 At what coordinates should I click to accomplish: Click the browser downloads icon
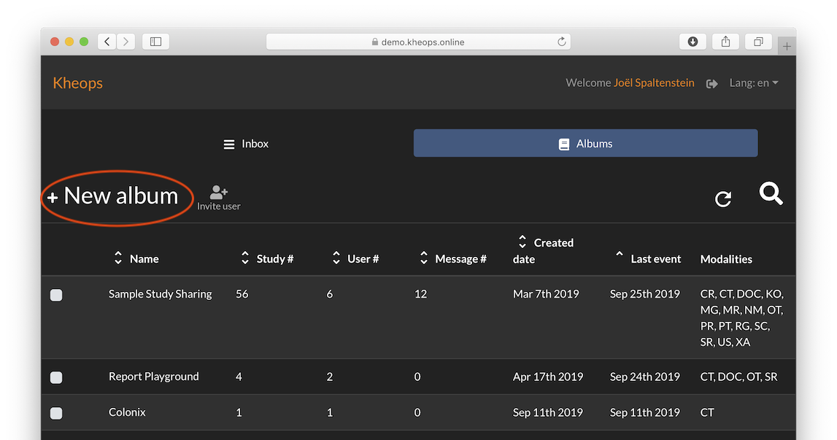click(x=693, y=42)
